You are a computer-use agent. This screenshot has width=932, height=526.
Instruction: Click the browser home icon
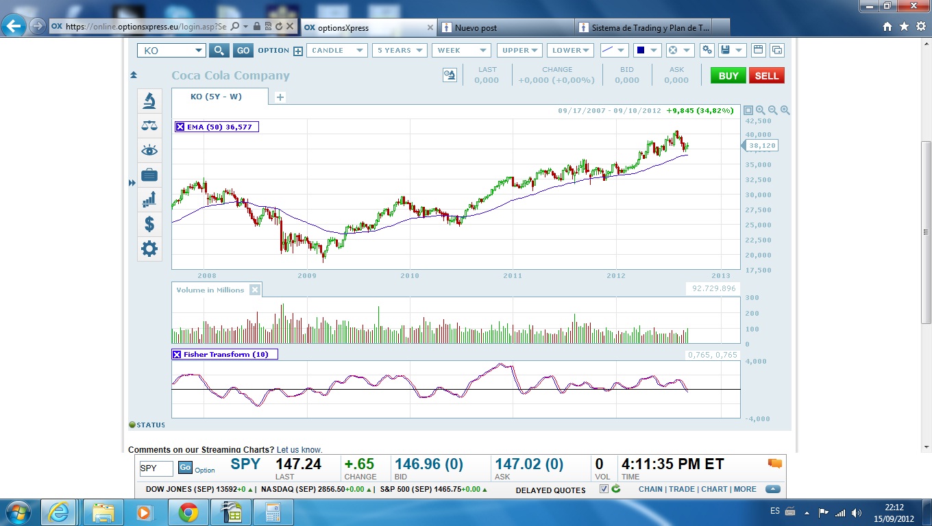887,27
